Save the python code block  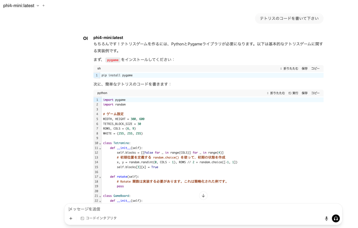click(305, 93)
